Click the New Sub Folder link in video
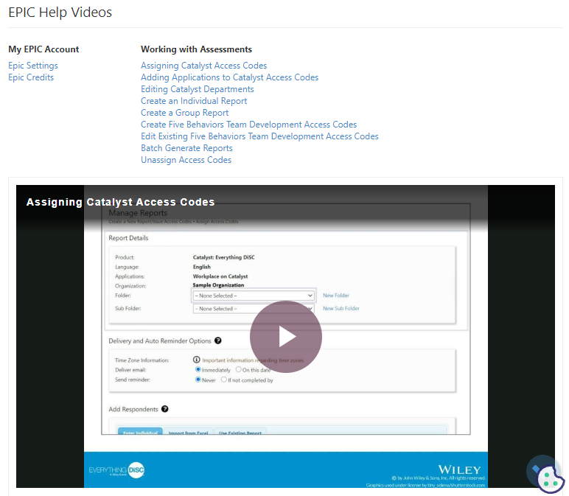 pyautogui.click(x=341, y=308)
